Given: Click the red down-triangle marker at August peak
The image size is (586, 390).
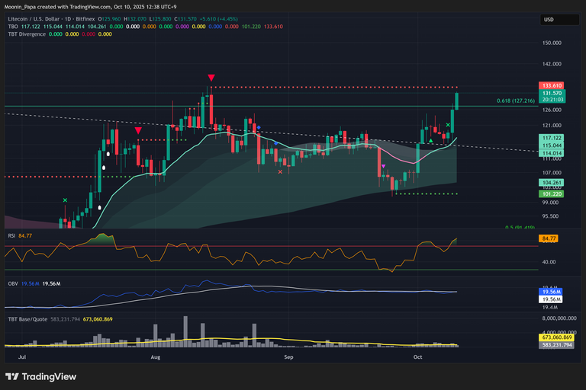Looking at the screenshot, I should coord(211,78).
